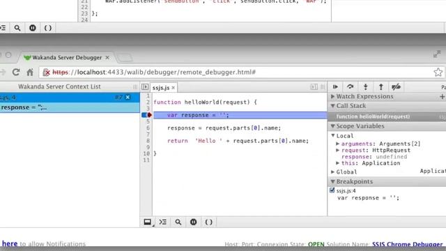This screenshot has height=251, width=446.
Task: Collapse the Breakpoints section
Action: pos(333,181)
